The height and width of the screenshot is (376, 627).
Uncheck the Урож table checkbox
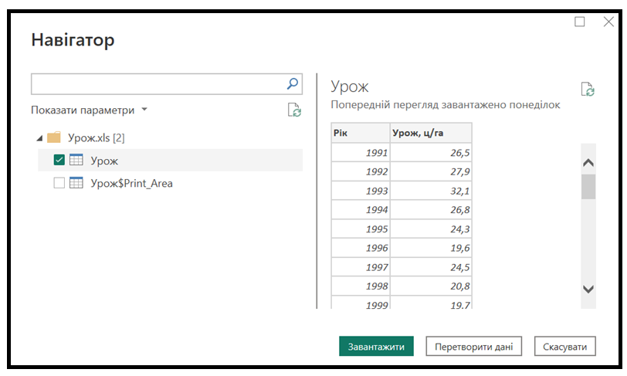tap(59, 160)
